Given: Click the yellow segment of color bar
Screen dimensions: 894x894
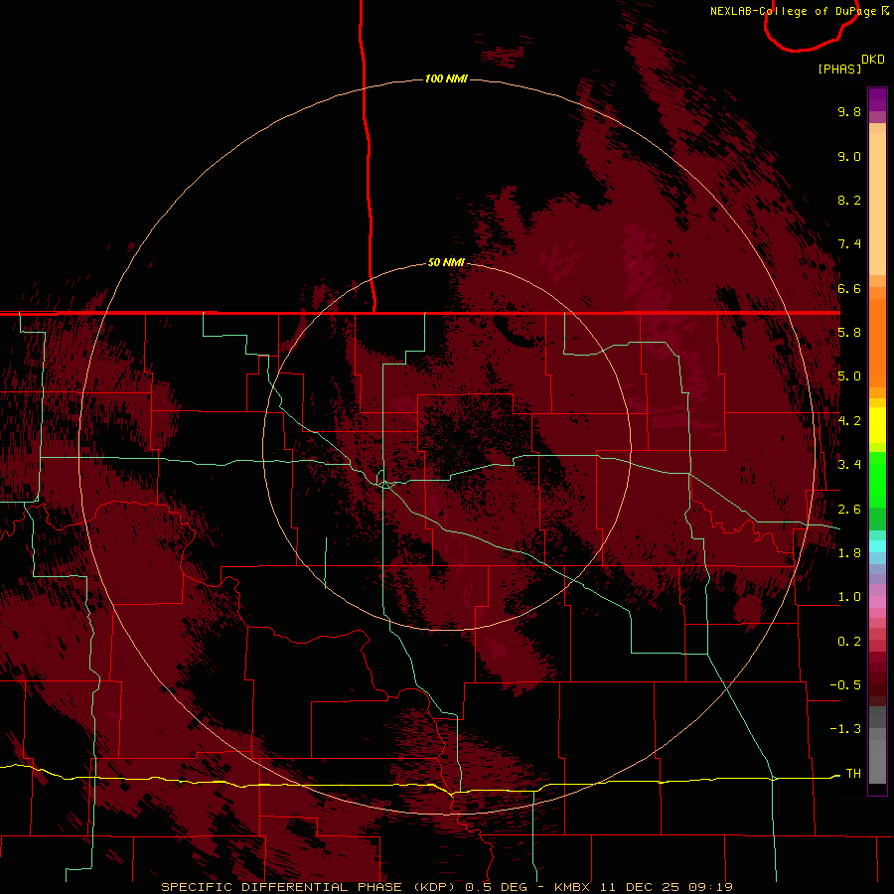Looking at the screenshot, I should coord(877,425).
